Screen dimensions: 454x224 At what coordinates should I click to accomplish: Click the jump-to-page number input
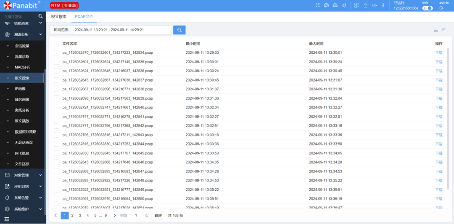[136, 215]
